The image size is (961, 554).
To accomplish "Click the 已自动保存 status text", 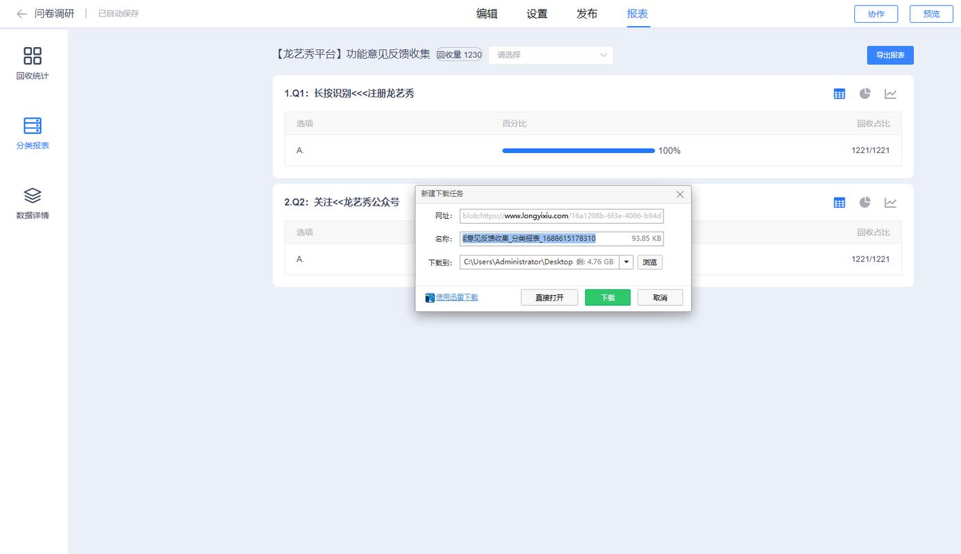I will 119,14.
